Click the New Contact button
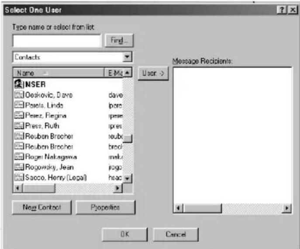300x249 pixels. (42, 207)
